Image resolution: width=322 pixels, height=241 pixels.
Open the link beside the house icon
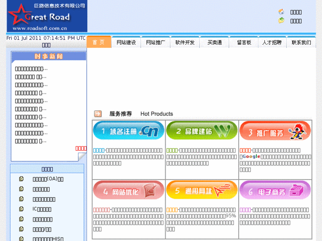[x=296, y=12]
